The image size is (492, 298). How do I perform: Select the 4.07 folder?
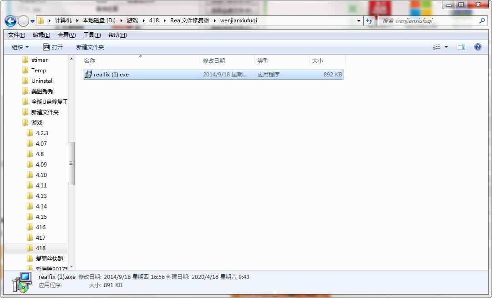(41, 143)
